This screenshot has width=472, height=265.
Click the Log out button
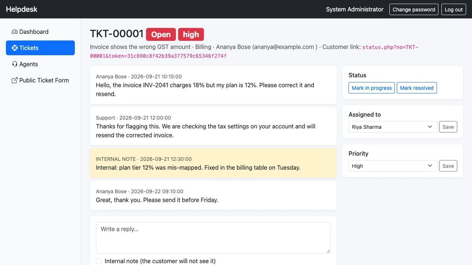coord(454,9)
